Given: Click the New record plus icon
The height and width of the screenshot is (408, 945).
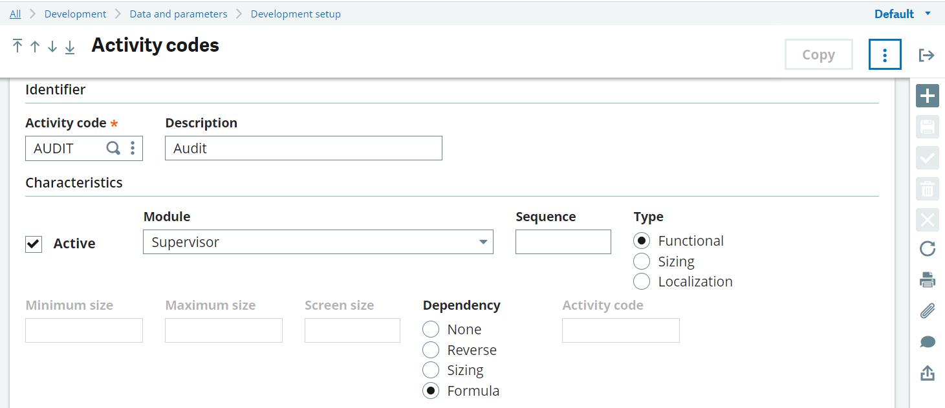Looking at the screenshot, I should click(927, 96).
